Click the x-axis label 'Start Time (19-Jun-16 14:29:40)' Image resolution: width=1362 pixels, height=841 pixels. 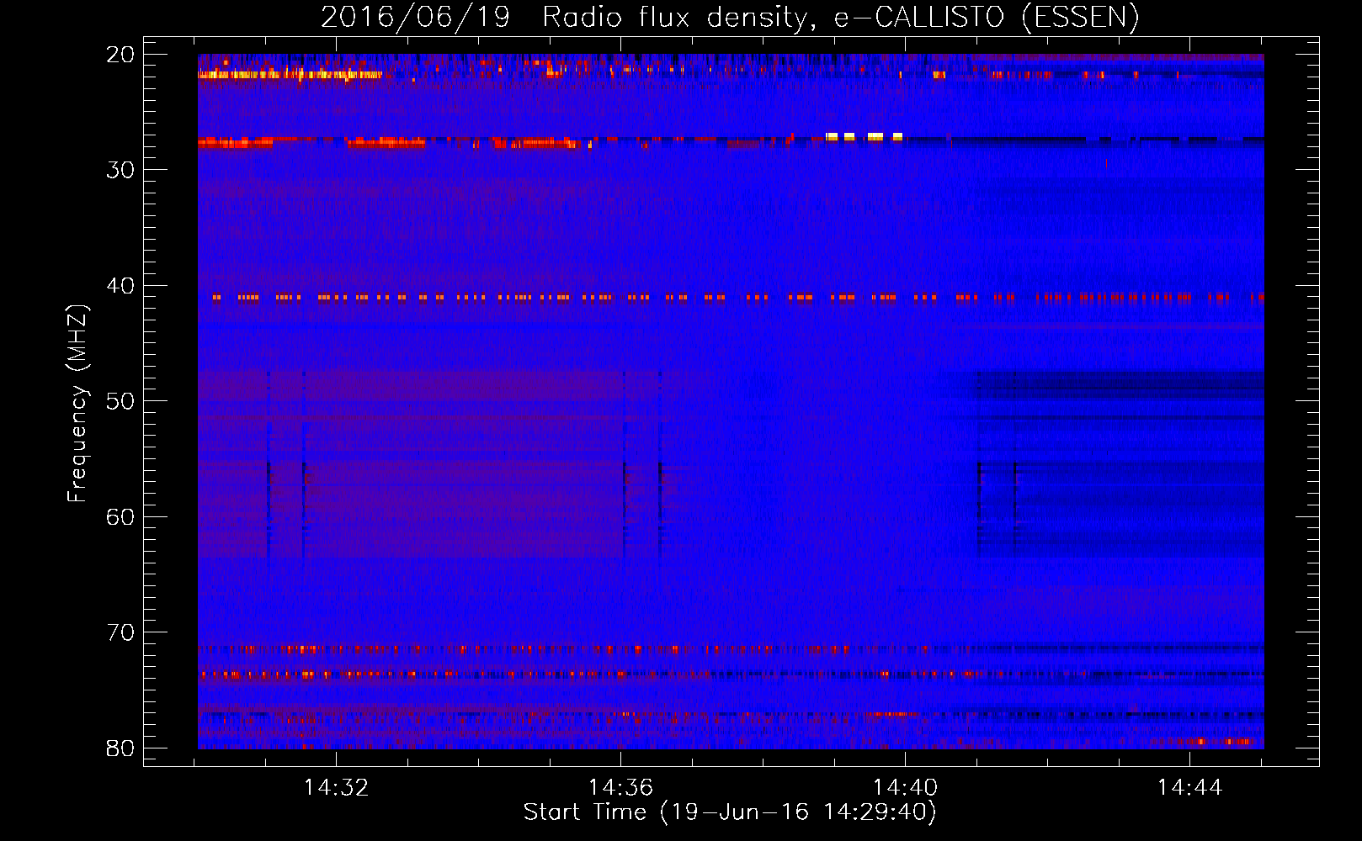(730, 812)
